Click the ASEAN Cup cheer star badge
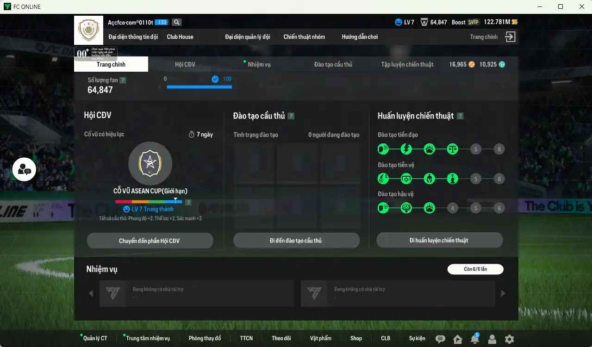592x347 pixels. 150,163
